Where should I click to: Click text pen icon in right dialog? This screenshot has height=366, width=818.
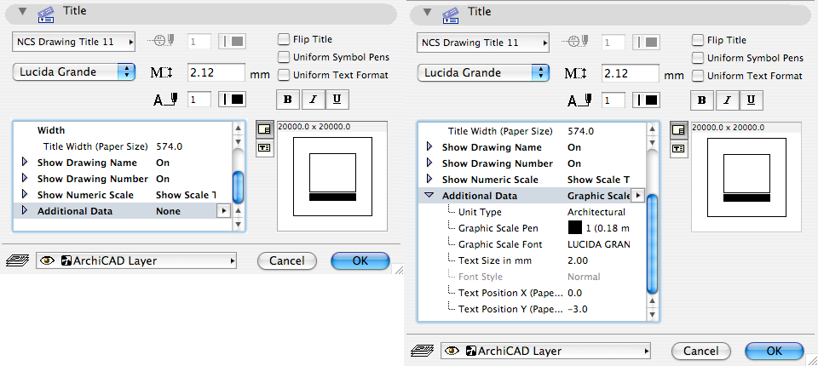579,100
